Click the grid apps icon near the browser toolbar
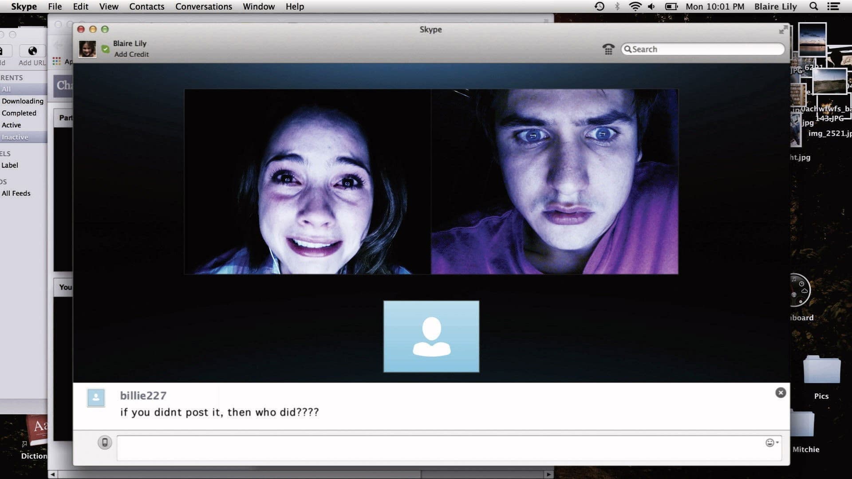The height and width of the screenshot is (479, 852). pos(57,61)
